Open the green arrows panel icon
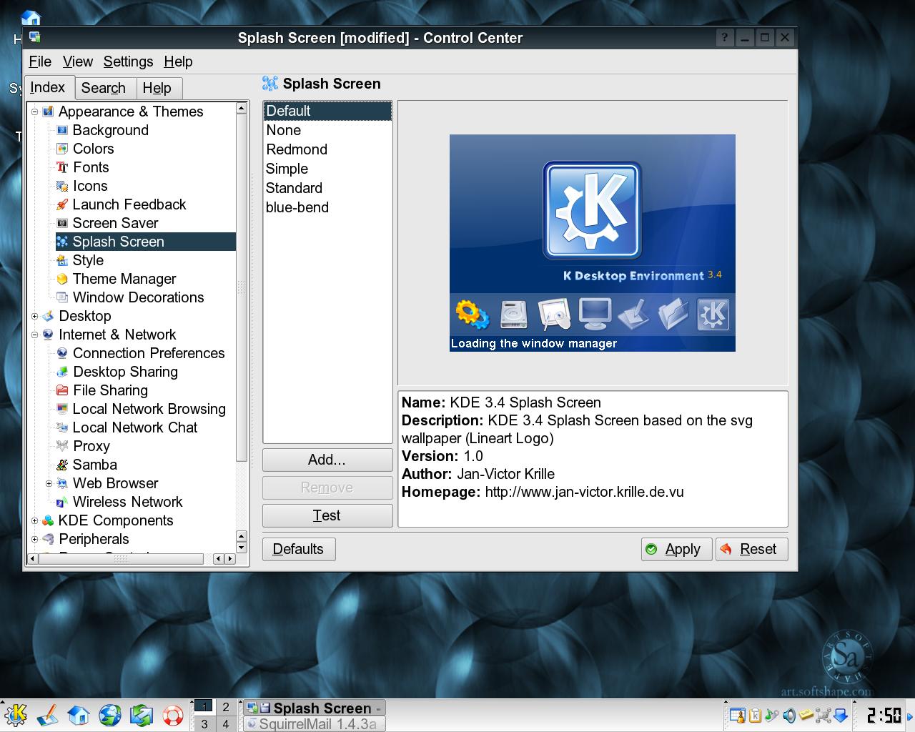This screenshot has width=915, height=732. 142,714
